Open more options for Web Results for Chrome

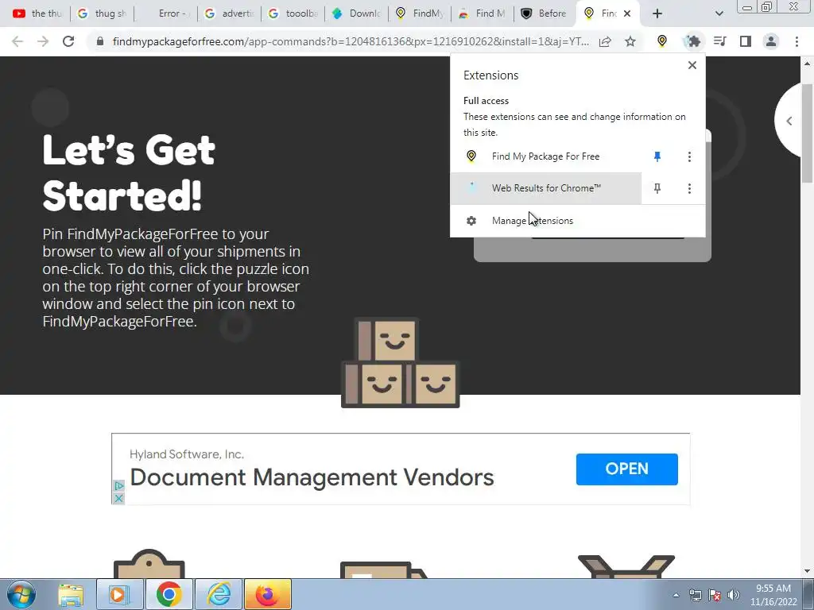click(689, 188)
